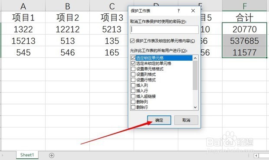Toggle 选定未锁定的单元格 checkbox
The width and height of the screenshot is (269, 160).
(133, 63)
